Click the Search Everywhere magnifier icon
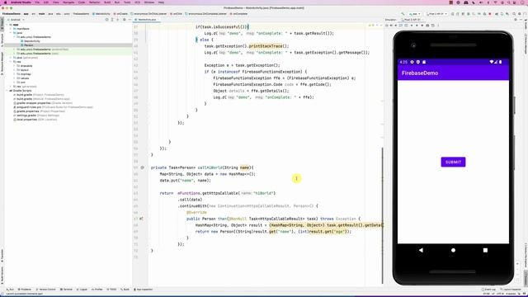 pyautogui.click(x=514, y=14)
